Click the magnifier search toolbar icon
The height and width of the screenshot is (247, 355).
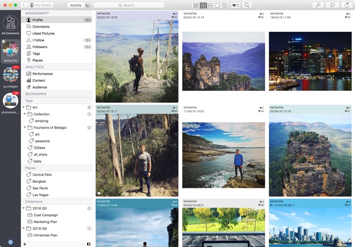[247, 5]
